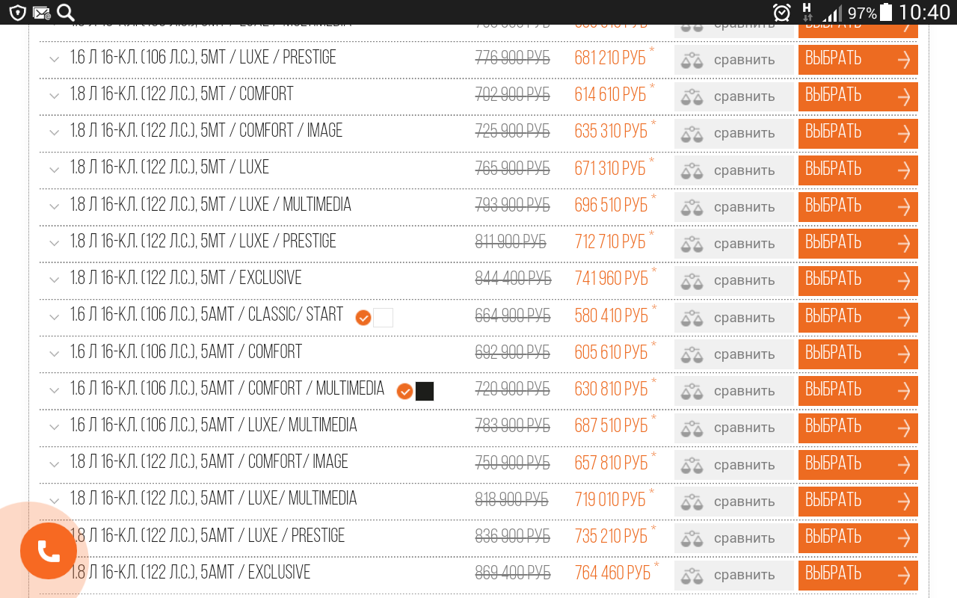957x598 pixels.
Task: Tap the mail notification icon
Action: 42,13
